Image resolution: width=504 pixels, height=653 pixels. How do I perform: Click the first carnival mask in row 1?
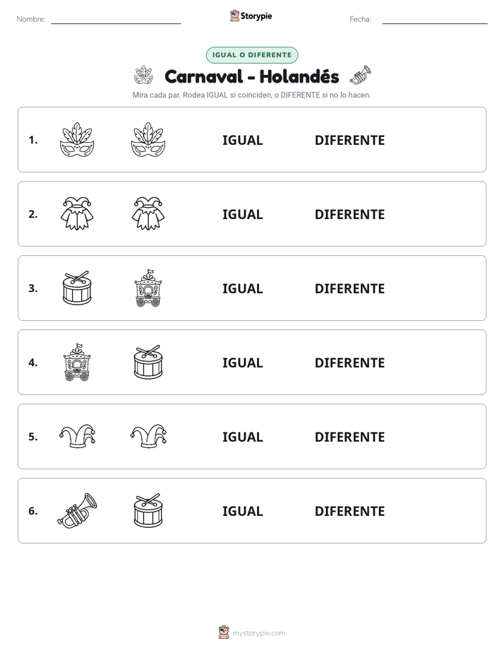(77, 139)
